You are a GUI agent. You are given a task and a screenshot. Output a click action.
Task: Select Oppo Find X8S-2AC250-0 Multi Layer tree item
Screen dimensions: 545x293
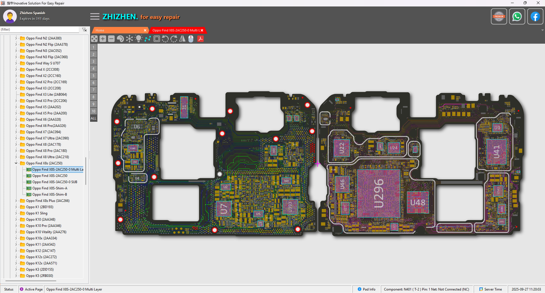[57, 169]
